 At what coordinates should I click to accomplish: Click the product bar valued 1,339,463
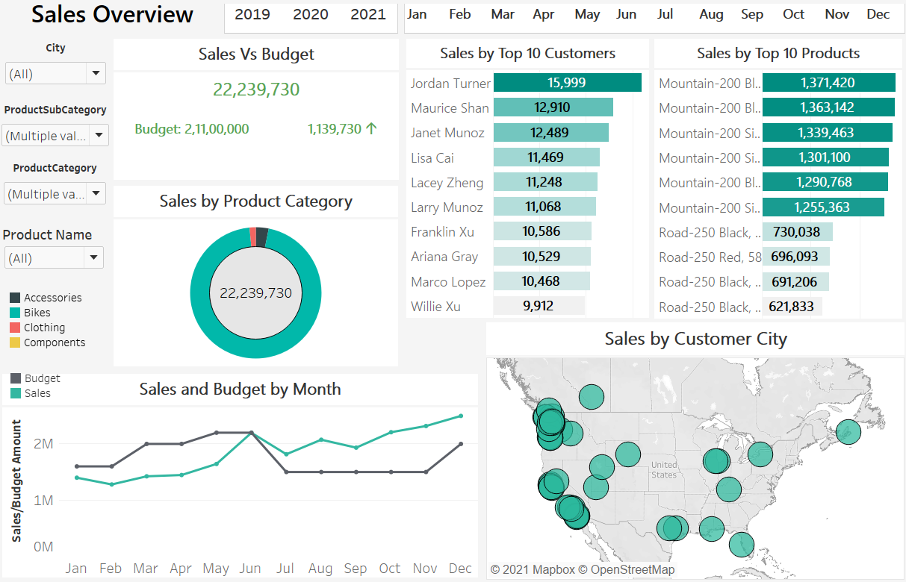(828, 133)
